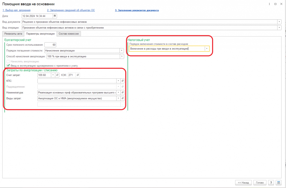This screenshot has height=188, width=286.
Task: Expand Порядок включения стоимости в состав расходов dropdown
Action: pos(207,49)
